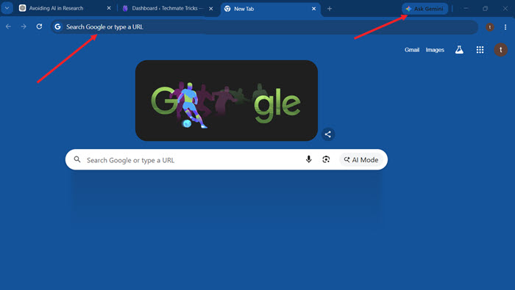The width and height of the screenshot is (515, 290).
Task: Click the Google G icon in address bar
Action: (x=58, y=27)
